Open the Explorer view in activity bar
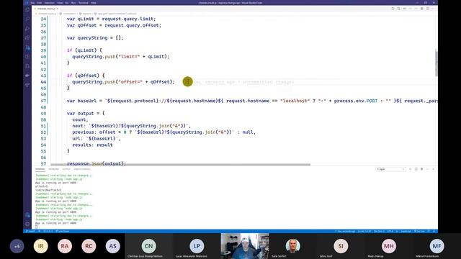 [27, 9]
